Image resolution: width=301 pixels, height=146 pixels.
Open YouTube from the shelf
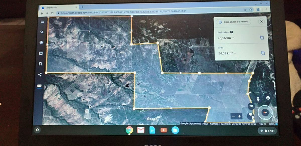pos(164,130)
